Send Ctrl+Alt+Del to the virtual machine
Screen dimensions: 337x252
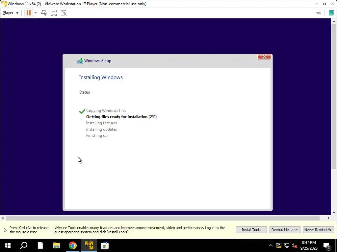click(44, 13)
